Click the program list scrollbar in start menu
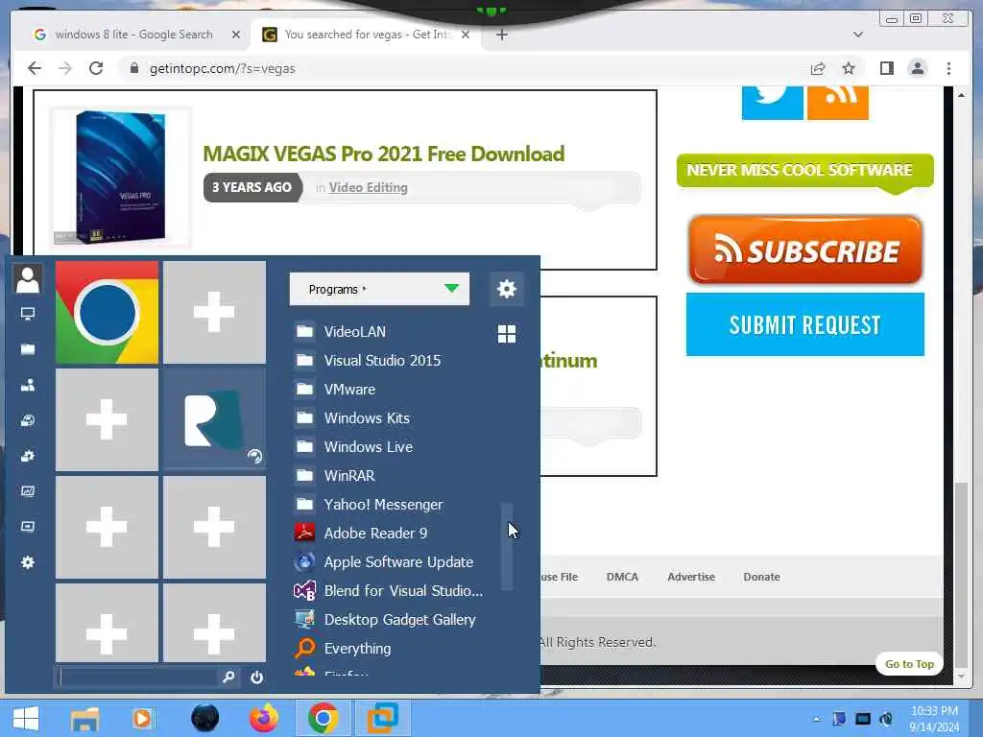Screen dimensions: 983x737 click(507, 546)
